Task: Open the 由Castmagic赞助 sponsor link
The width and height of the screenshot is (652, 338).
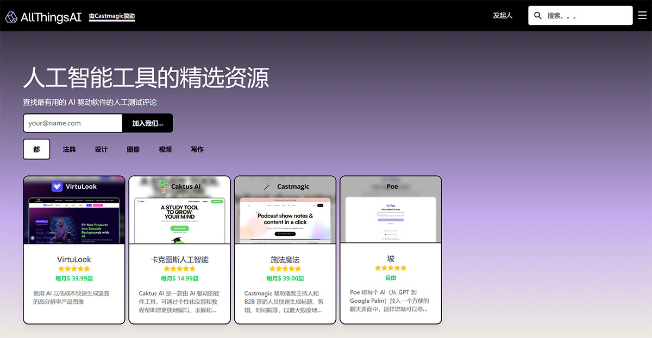Action: tap(112, 17)
